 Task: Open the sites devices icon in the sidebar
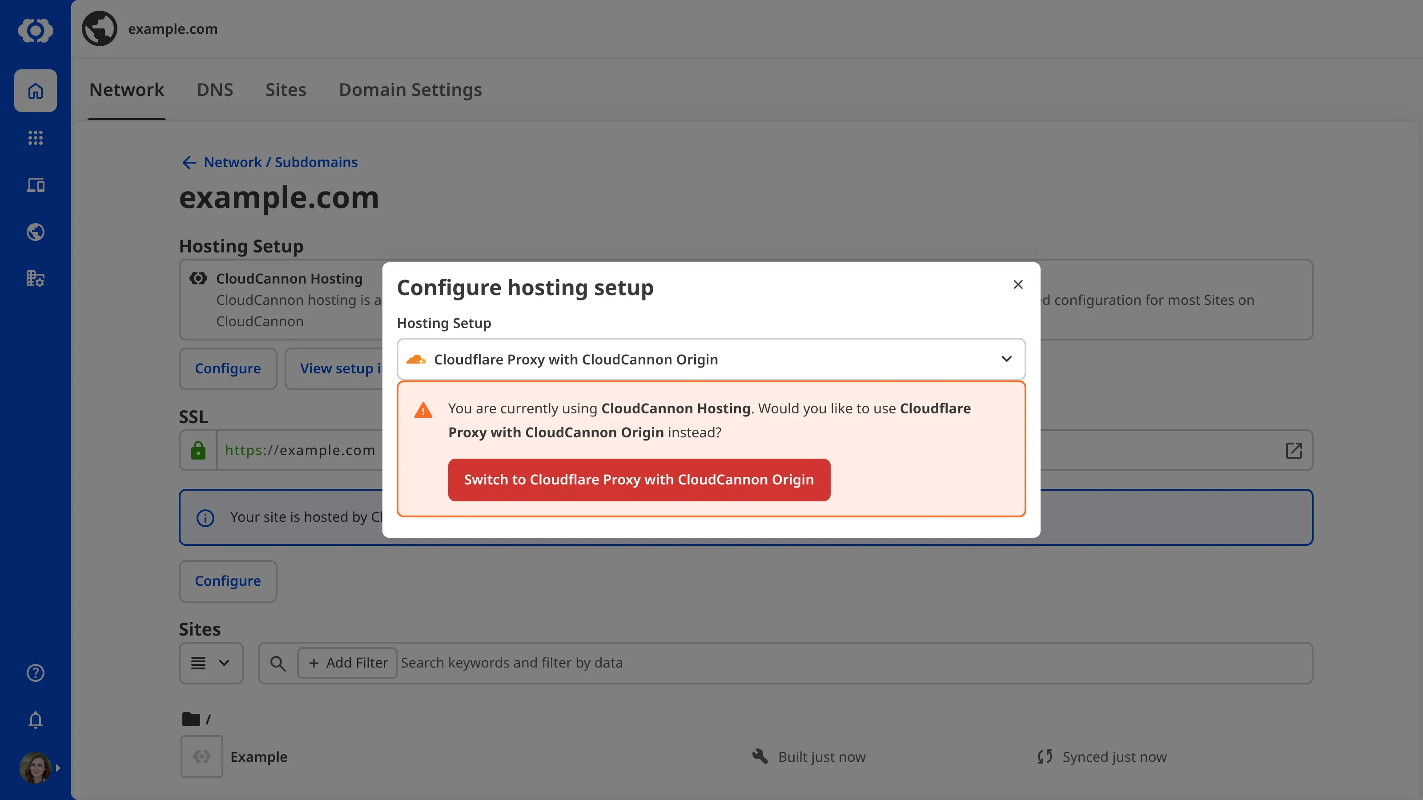[36, 185]
